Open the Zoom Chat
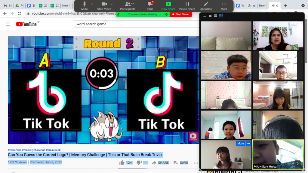 click(150, 6)
